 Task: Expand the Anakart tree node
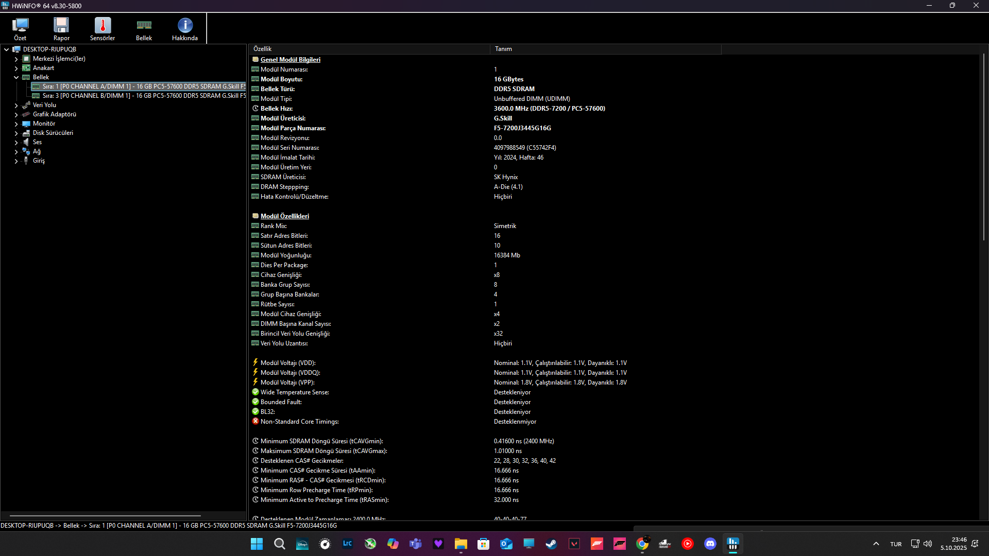(x=16, y=68)
